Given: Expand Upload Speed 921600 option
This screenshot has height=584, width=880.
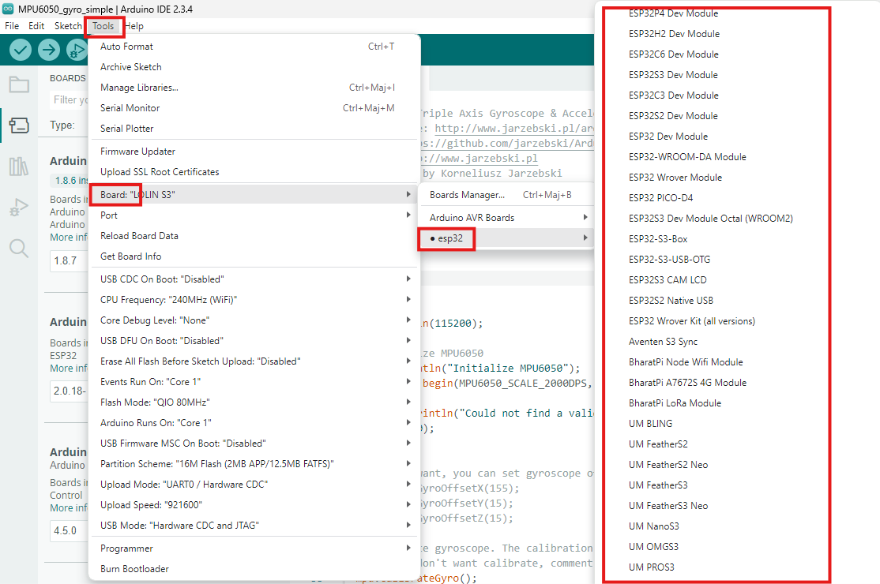Looking at the screenshot, I should coord(254,505).
